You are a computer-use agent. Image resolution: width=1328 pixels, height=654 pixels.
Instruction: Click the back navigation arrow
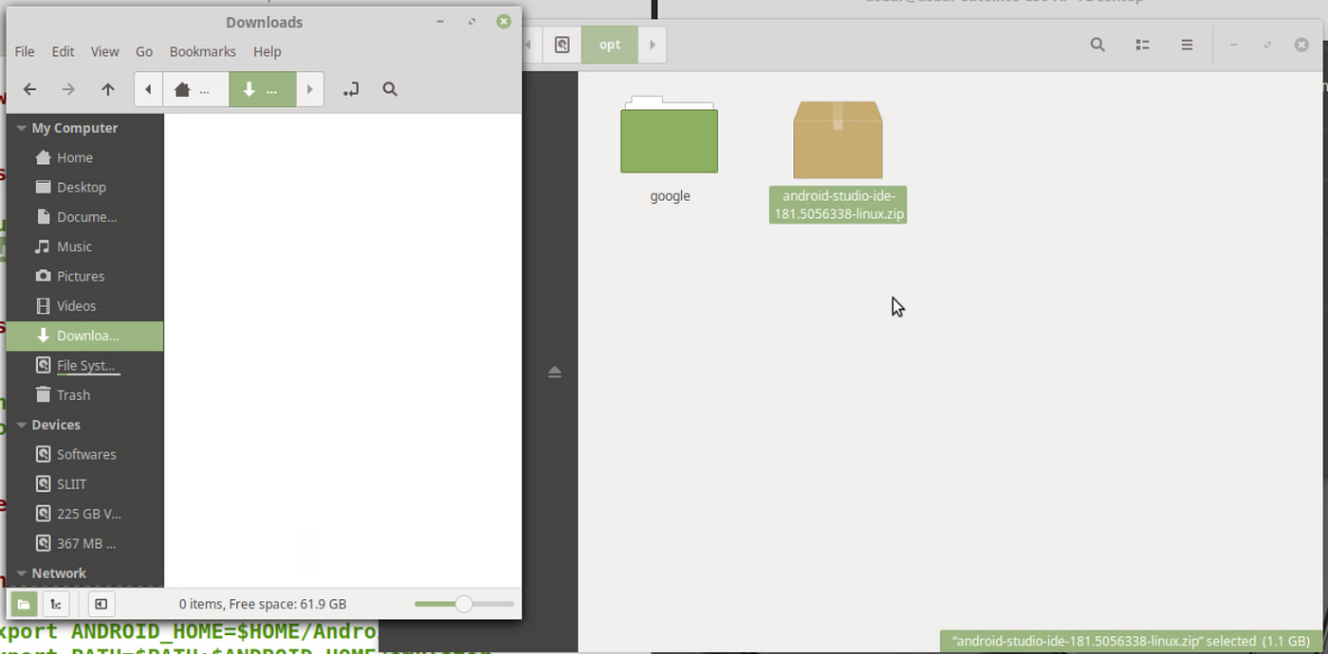click(x=29, y=88)
